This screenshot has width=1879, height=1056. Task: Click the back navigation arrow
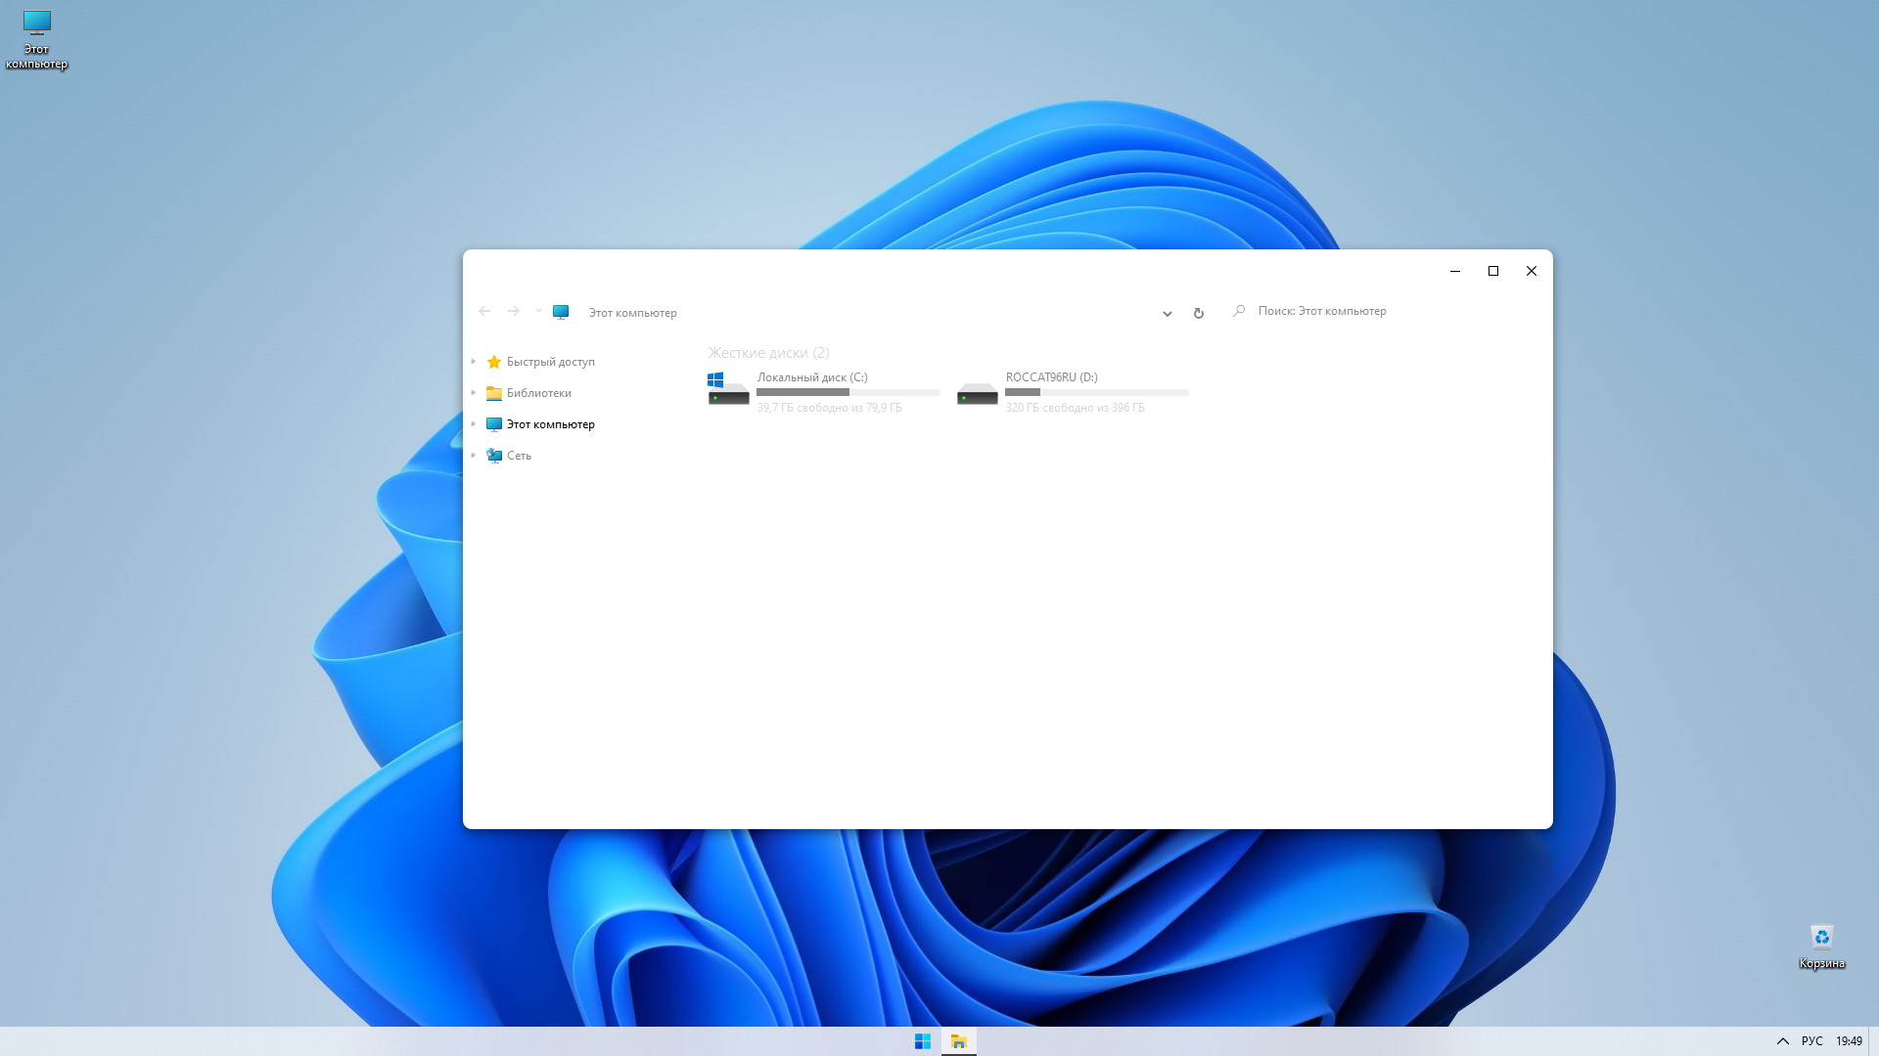point(484,311)
